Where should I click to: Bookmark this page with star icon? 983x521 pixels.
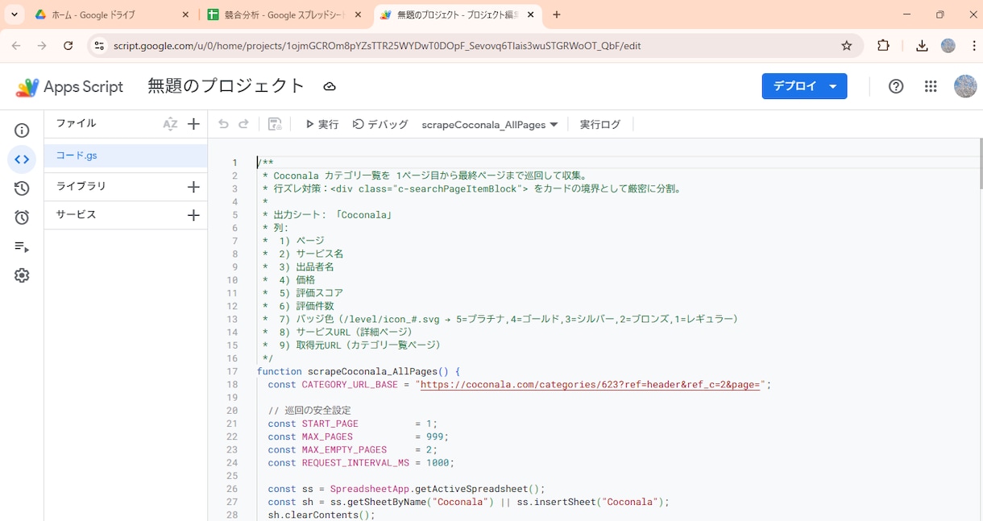coord(847,46)
